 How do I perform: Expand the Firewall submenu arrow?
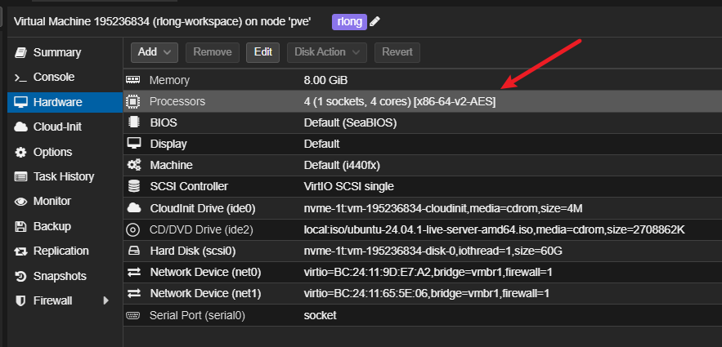[x=105, y=301]
